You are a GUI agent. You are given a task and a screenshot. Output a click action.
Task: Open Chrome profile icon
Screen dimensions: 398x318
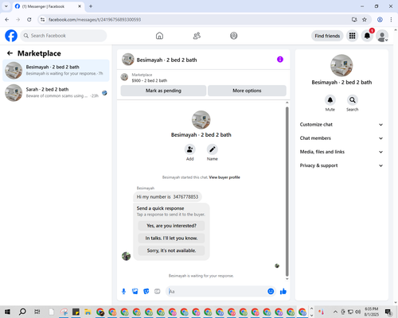(x=380, y=20)
